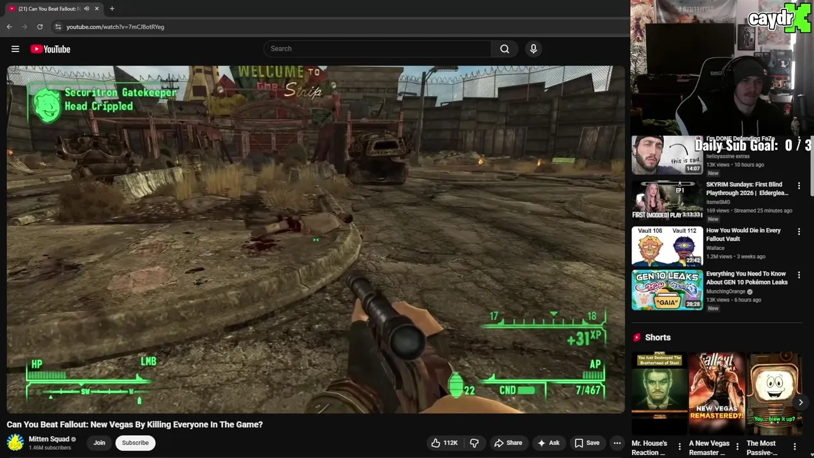The image size is (814, 458).
Task: Open Mitten Squad channel avatar
Action: click(15, 442)
